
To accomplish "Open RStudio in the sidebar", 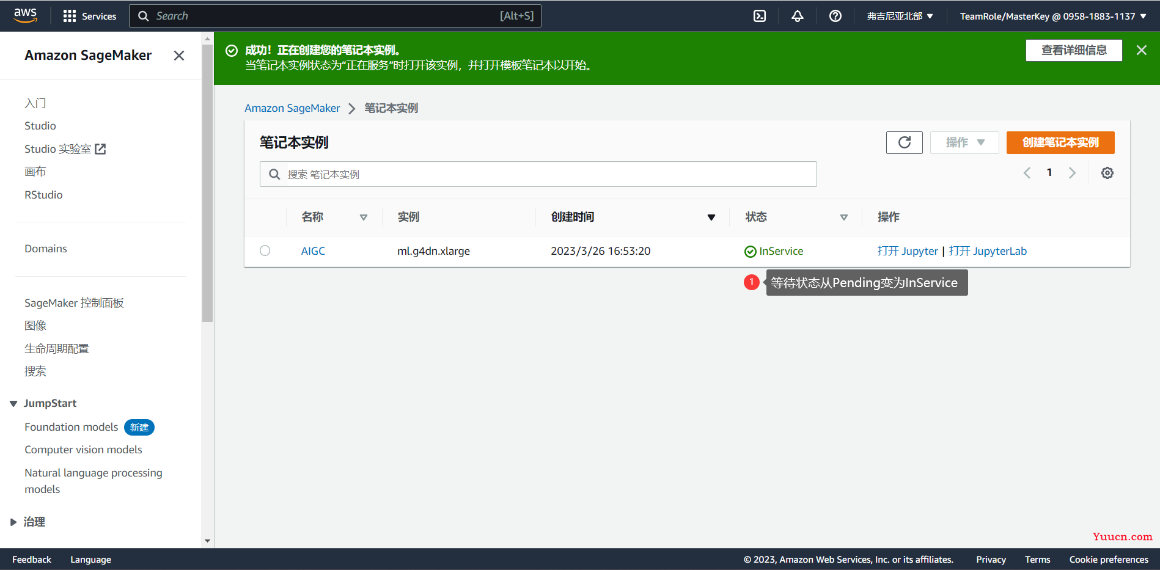I will coord(43,195).
